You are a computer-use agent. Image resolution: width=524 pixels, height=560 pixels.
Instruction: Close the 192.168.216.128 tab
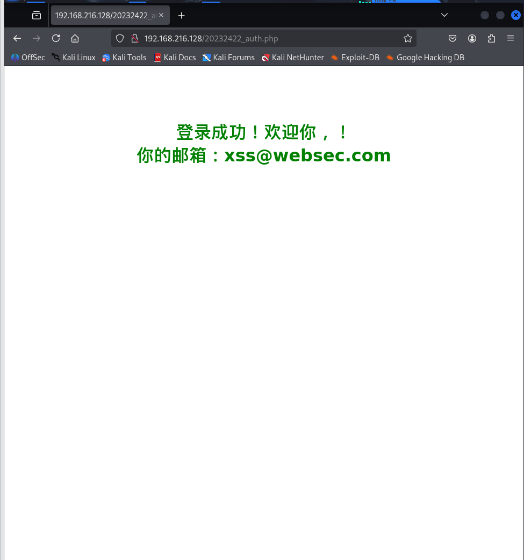coord(161,15)
